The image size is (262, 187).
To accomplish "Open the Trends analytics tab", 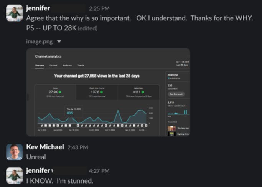I will pos(81,65).
